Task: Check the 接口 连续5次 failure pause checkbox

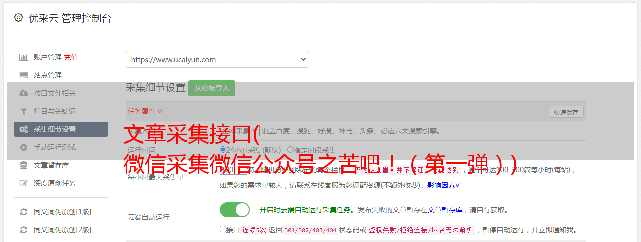Action: point(223,229)
